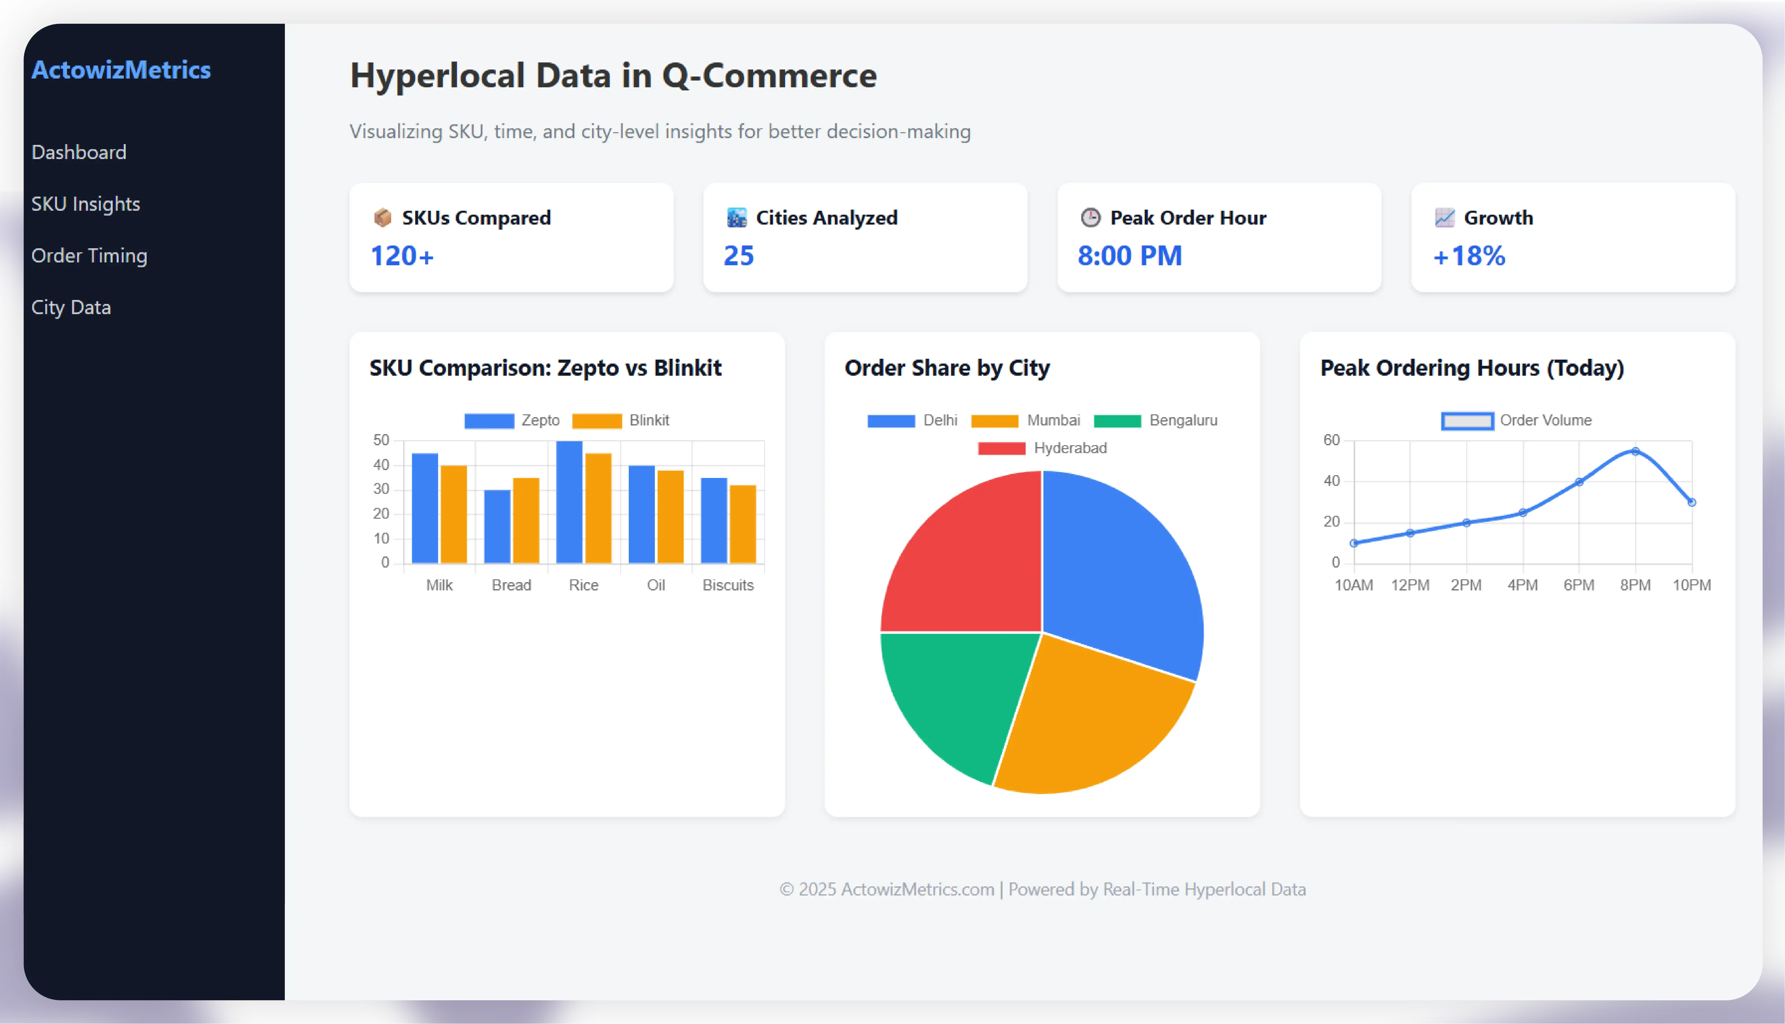1785x1024 pixels.
Task: Toggle the Hyderabad legend entry
Action: click(x=1001, y=448)
